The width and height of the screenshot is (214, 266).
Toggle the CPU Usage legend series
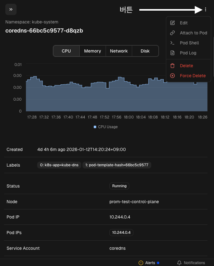[106, 127]
